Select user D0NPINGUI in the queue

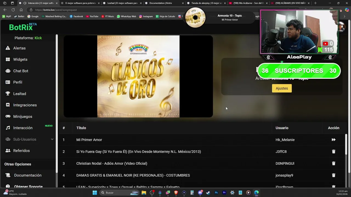point(285,163)
